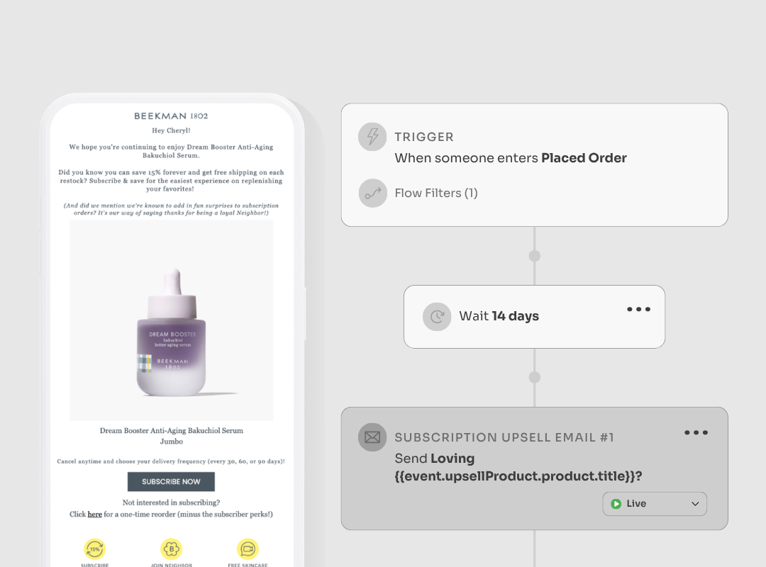Image resolution: width=766 pixels, height=567 pixels.
Task: Select the Wait 14 days step card
Action: click(x=535, y=317)
